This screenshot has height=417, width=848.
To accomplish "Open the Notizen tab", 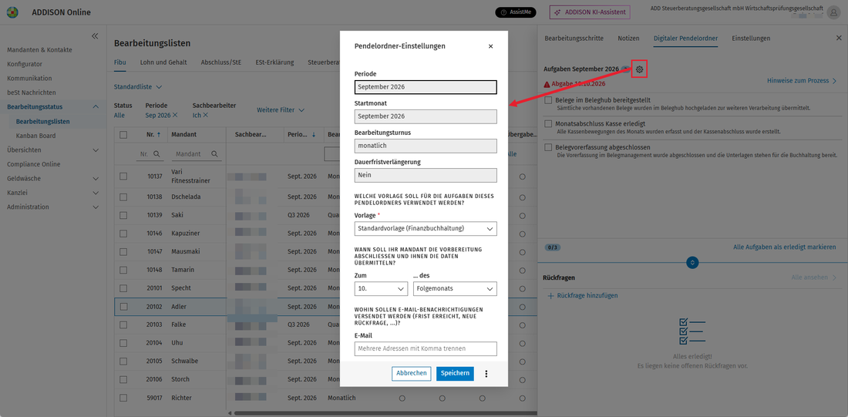I will (x=628, y=39).
